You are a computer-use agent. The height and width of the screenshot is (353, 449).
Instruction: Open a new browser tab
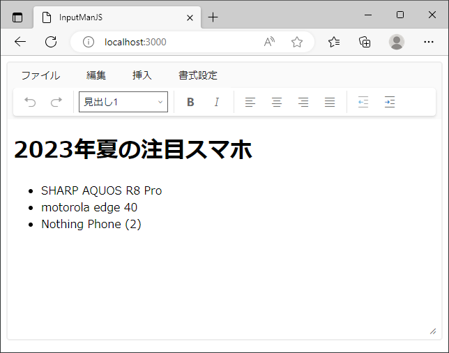(213, 17)
